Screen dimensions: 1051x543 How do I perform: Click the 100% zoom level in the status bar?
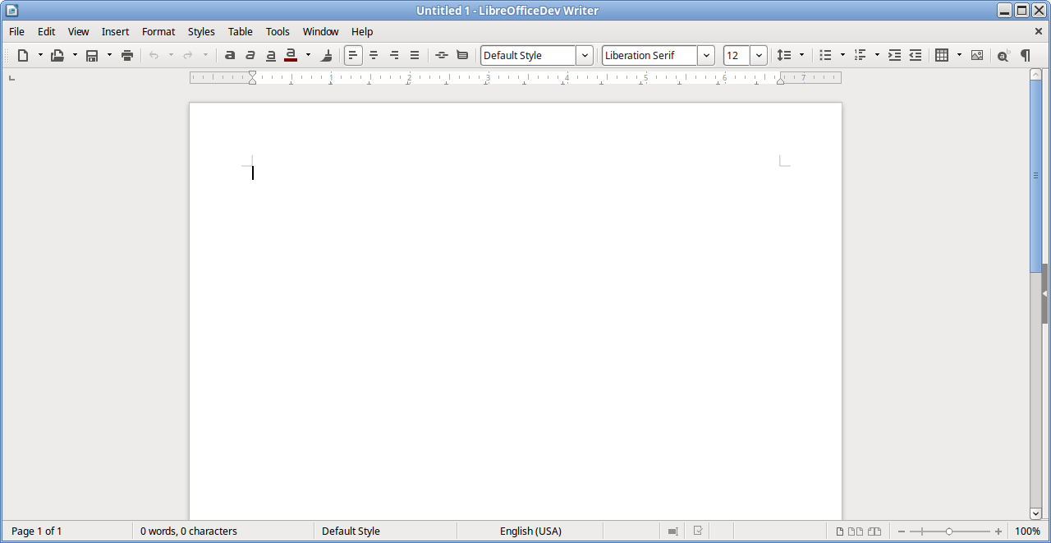coord(1028,531)
